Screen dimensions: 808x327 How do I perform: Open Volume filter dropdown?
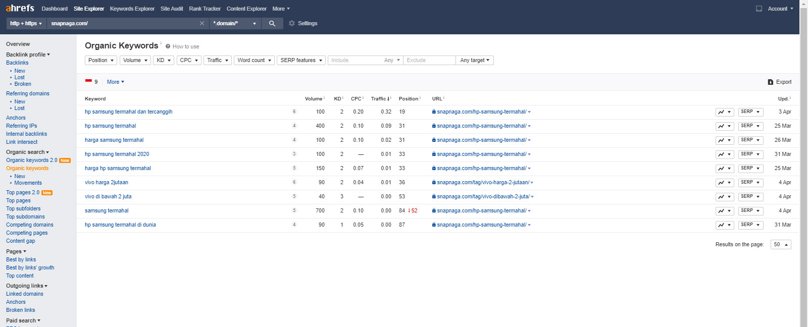[x=135, y=60]
